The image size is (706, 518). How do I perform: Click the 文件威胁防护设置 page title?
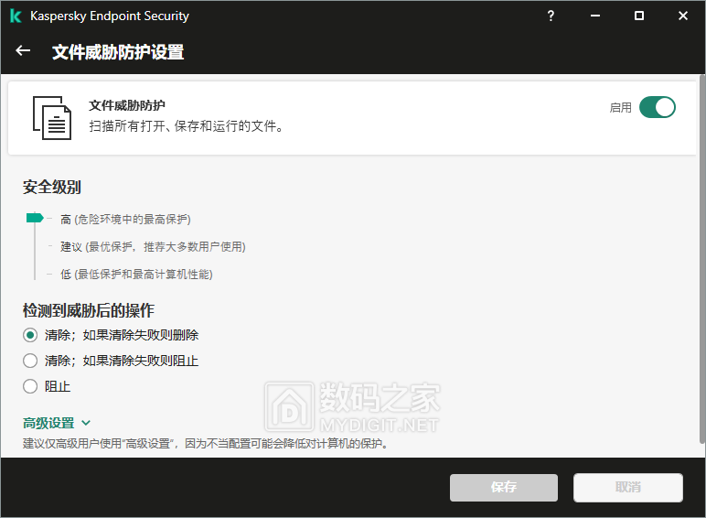pyautogui.click(x=118, y=52)
